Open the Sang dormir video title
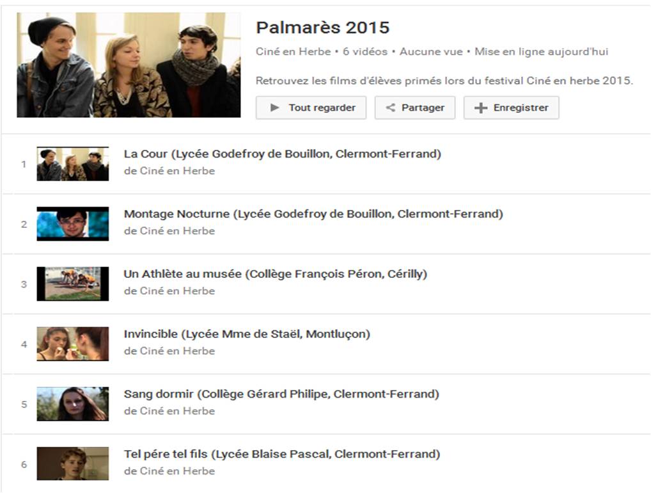Viewport: 651px width, 493px height. coord(281,394)
